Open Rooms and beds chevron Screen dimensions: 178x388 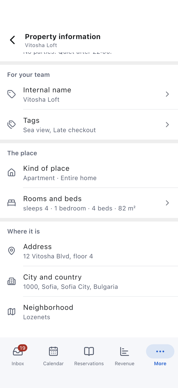point(167,203)
